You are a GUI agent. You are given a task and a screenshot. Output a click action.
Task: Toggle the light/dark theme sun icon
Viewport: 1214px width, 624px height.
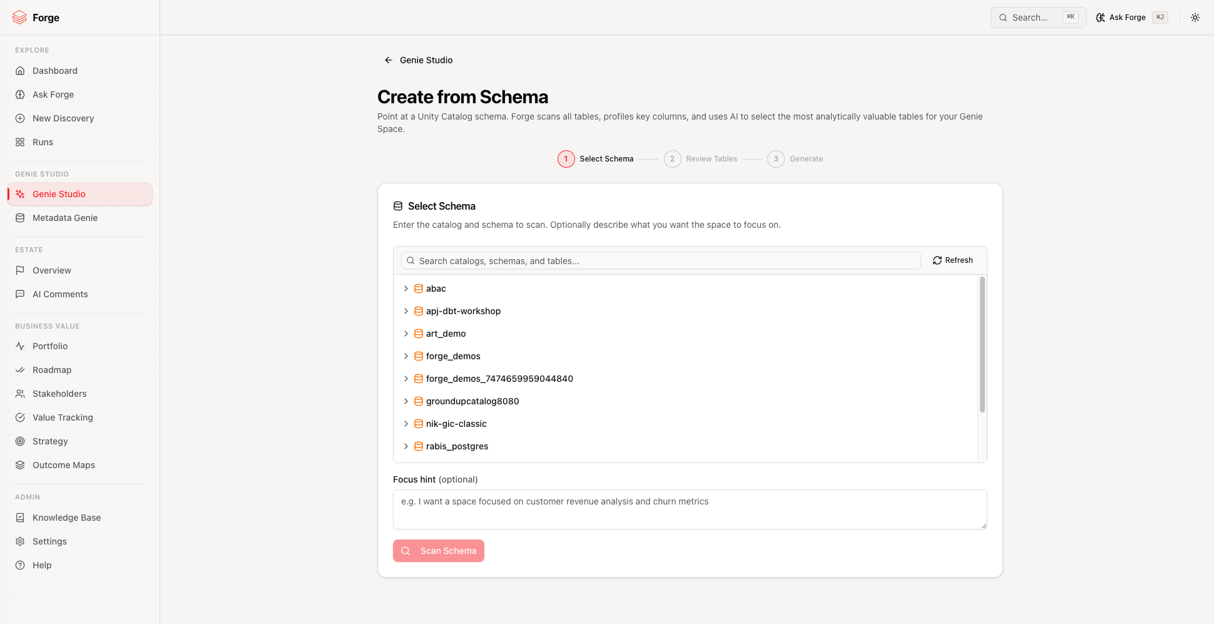pos(1195,18)
